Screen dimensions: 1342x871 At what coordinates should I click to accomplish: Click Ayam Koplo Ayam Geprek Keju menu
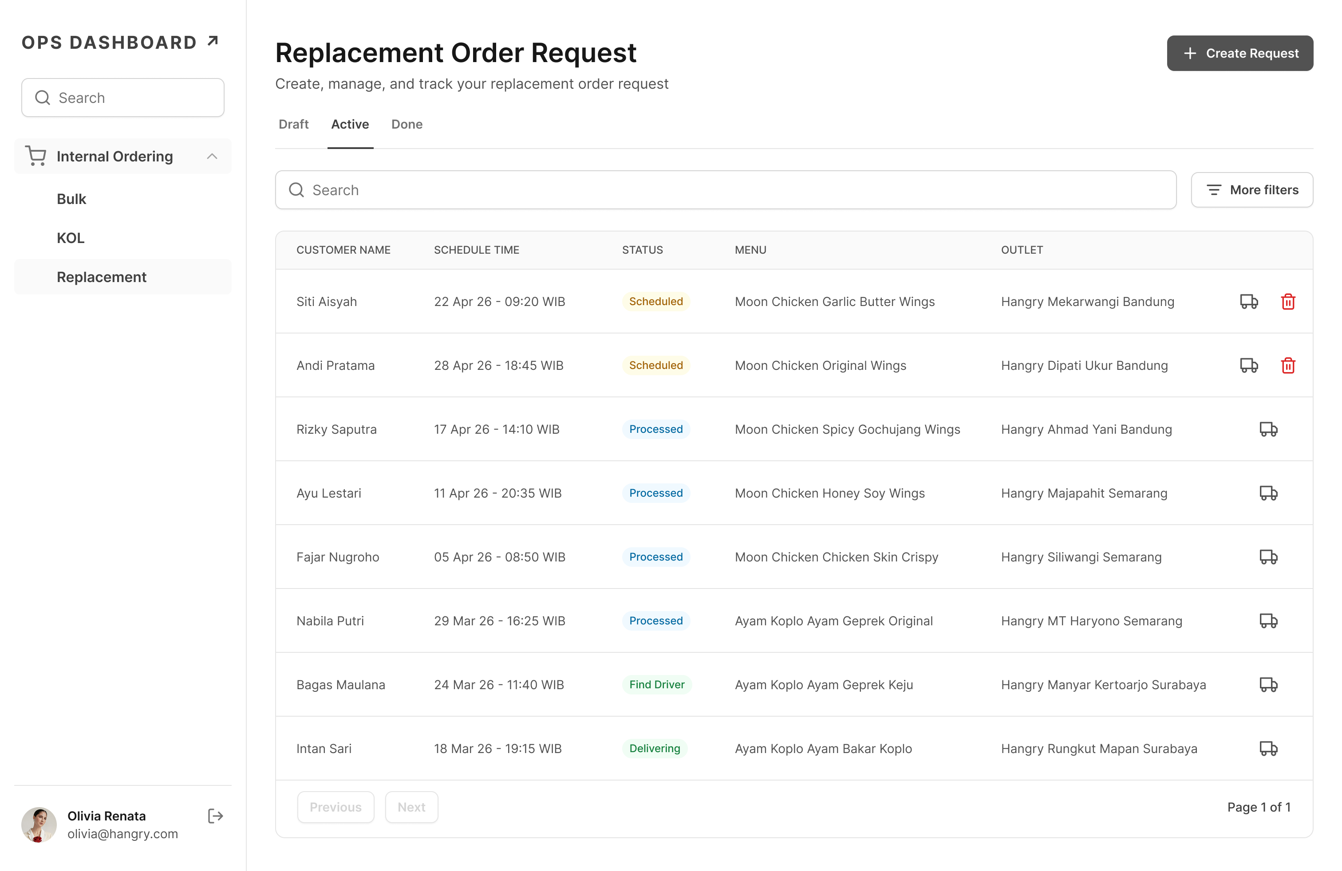(x=824, y=685)
